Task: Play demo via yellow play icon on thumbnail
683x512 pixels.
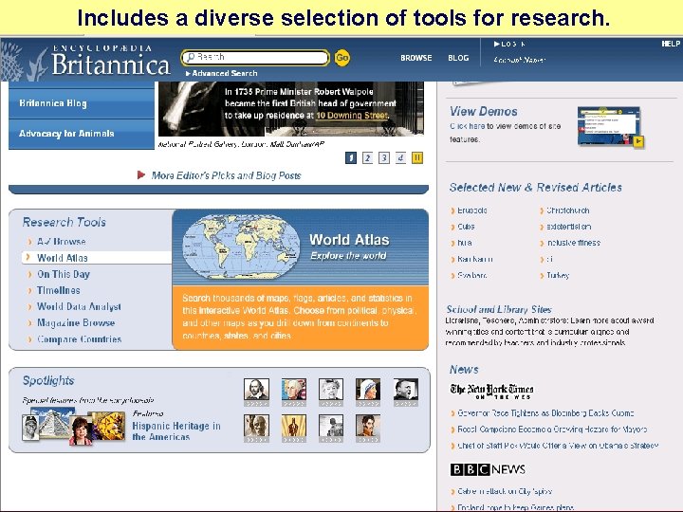Action: pyautogui.click(x=638, y=141)
